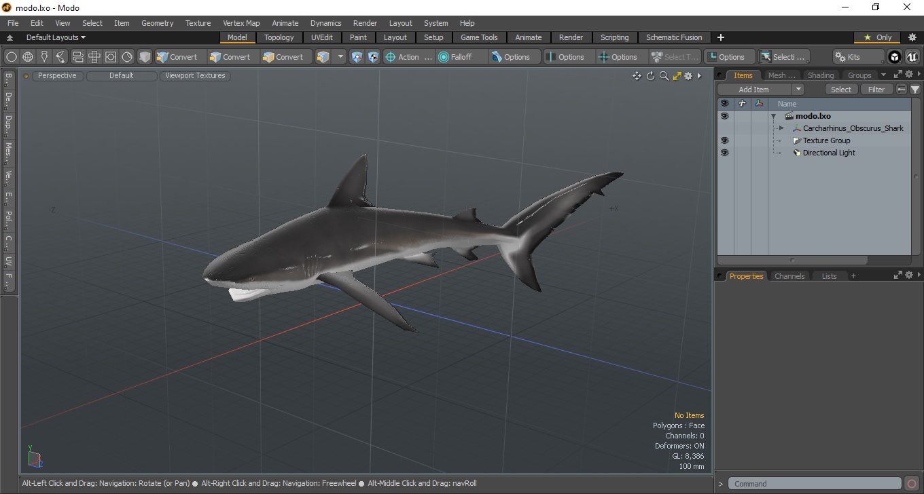Image resolution: width=924 pixels, height=494 pixels.
Task: Click the Add Item button
Action: click(754, 90)
